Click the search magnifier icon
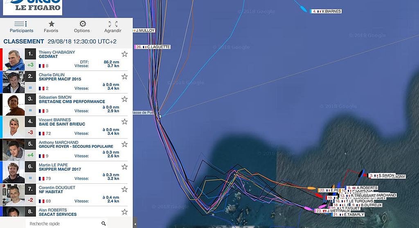 [x=104, y=223]
